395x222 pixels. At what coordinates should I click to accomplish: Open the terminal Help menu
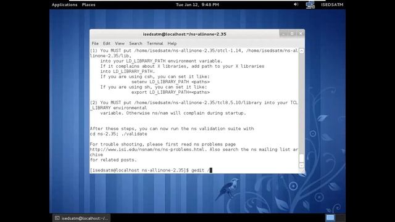tap(172, 44)
